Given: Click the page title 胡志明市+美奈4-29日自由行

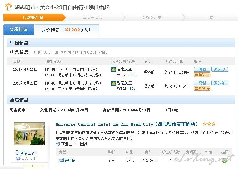Looking at the screenshot, I should click(62, 7).
